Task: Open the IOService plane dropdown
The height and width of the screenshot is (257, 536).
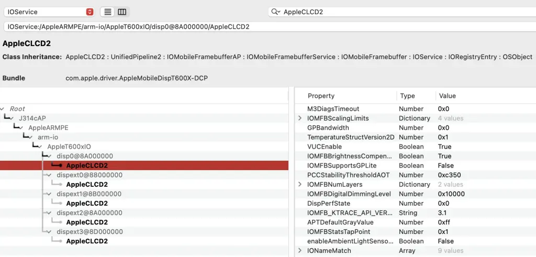Action: [49, 12]
